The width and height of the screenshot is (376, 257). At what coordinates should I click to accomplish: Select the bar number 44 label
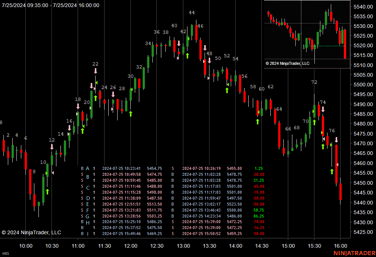(x=192, y=13)
